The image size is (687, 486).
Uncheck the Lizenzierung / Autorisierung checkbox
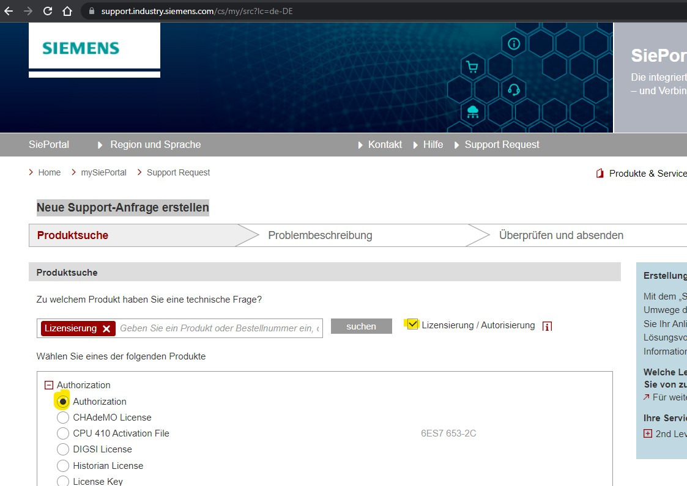coord(412,325)
